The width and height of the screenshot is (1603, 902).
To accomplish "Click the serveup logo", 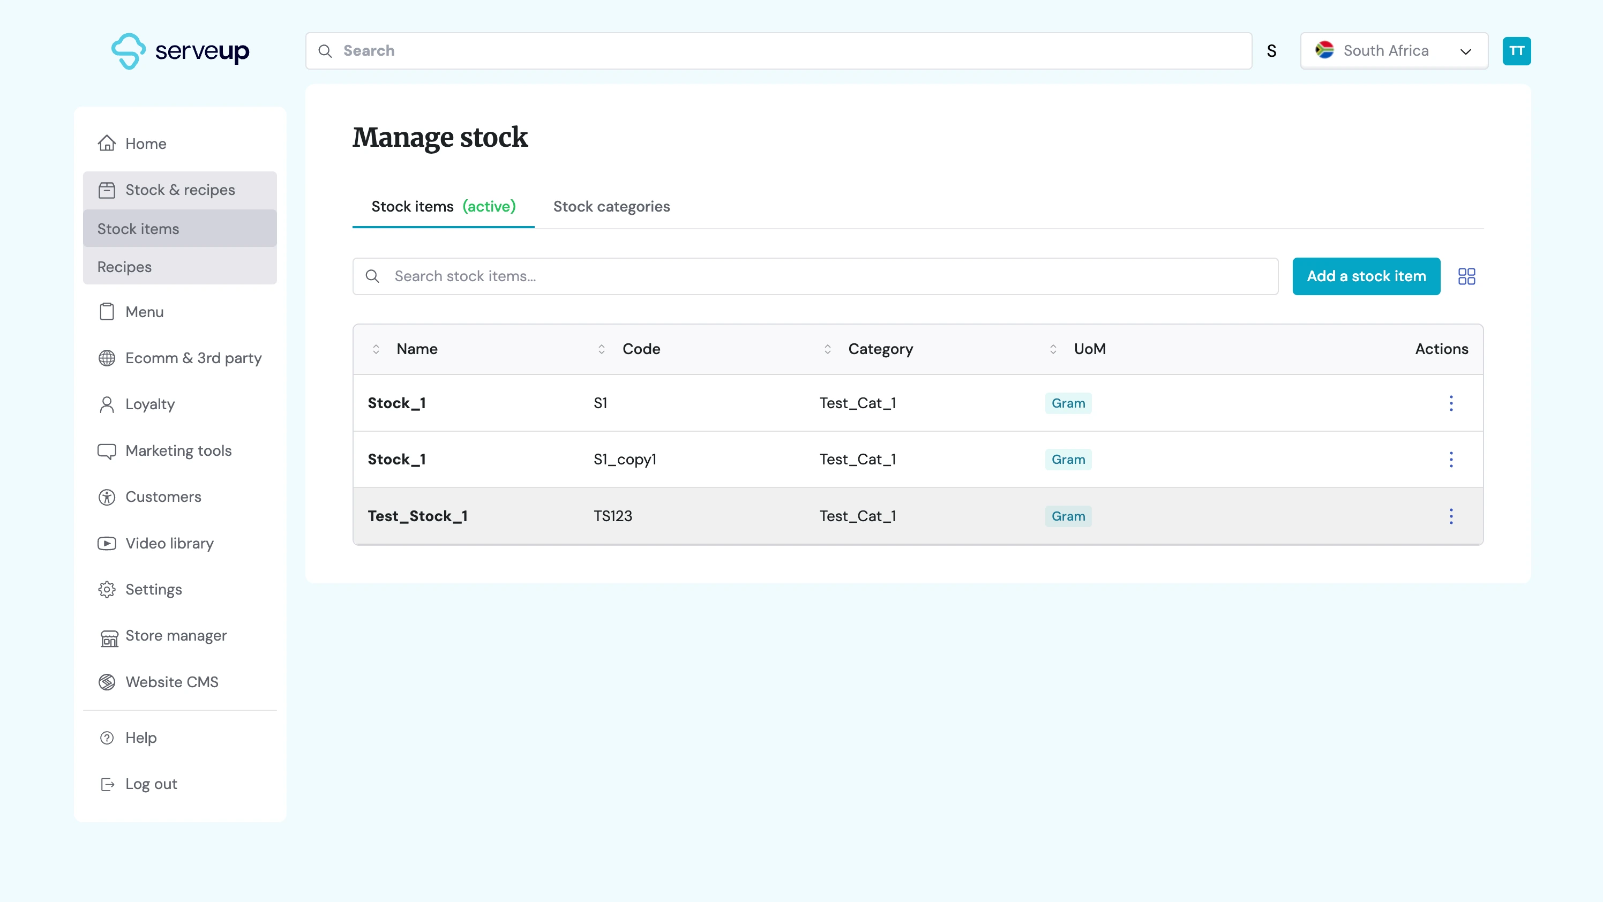I will (x=180, y=51).
